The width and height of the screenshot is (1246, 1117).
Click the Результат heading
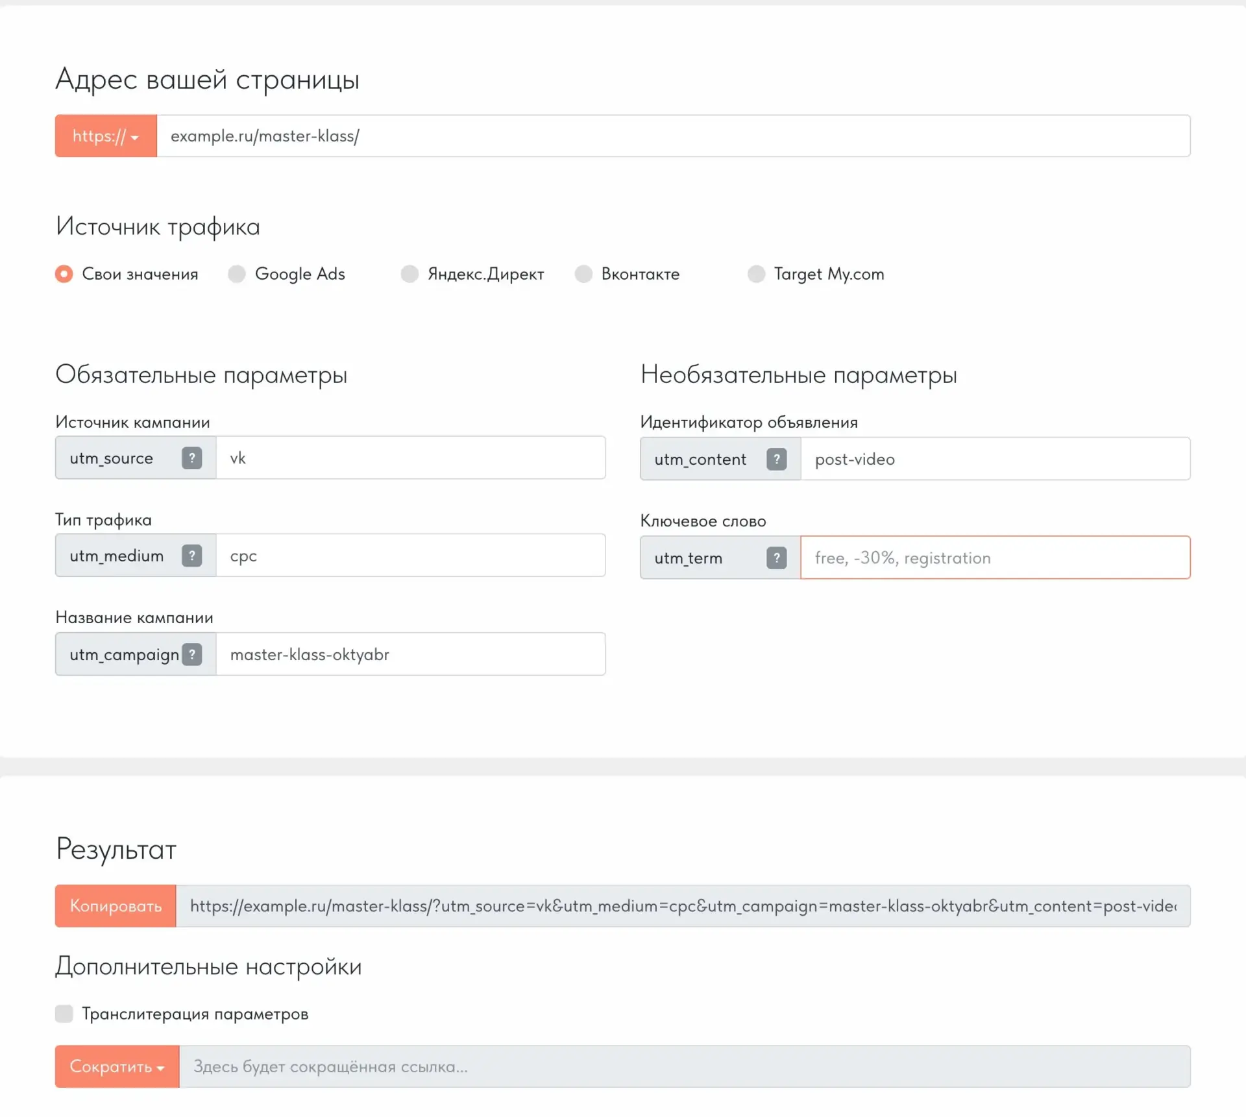pyautogui.click(x=116, y=850)
